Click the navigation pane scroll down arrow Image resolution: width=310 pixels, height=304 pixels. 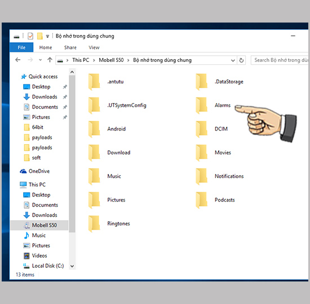[72, 266]
